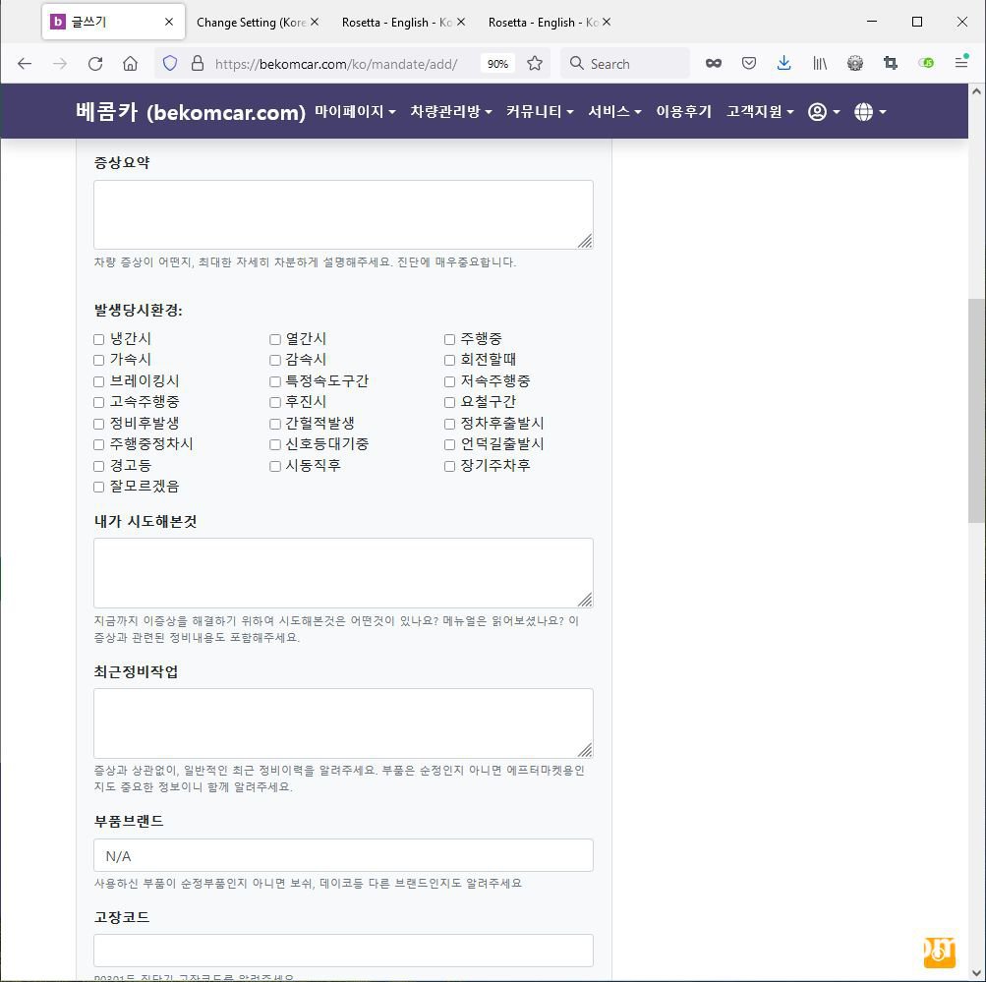Click the 부품브랜드 N/A input field

(343, 855)
